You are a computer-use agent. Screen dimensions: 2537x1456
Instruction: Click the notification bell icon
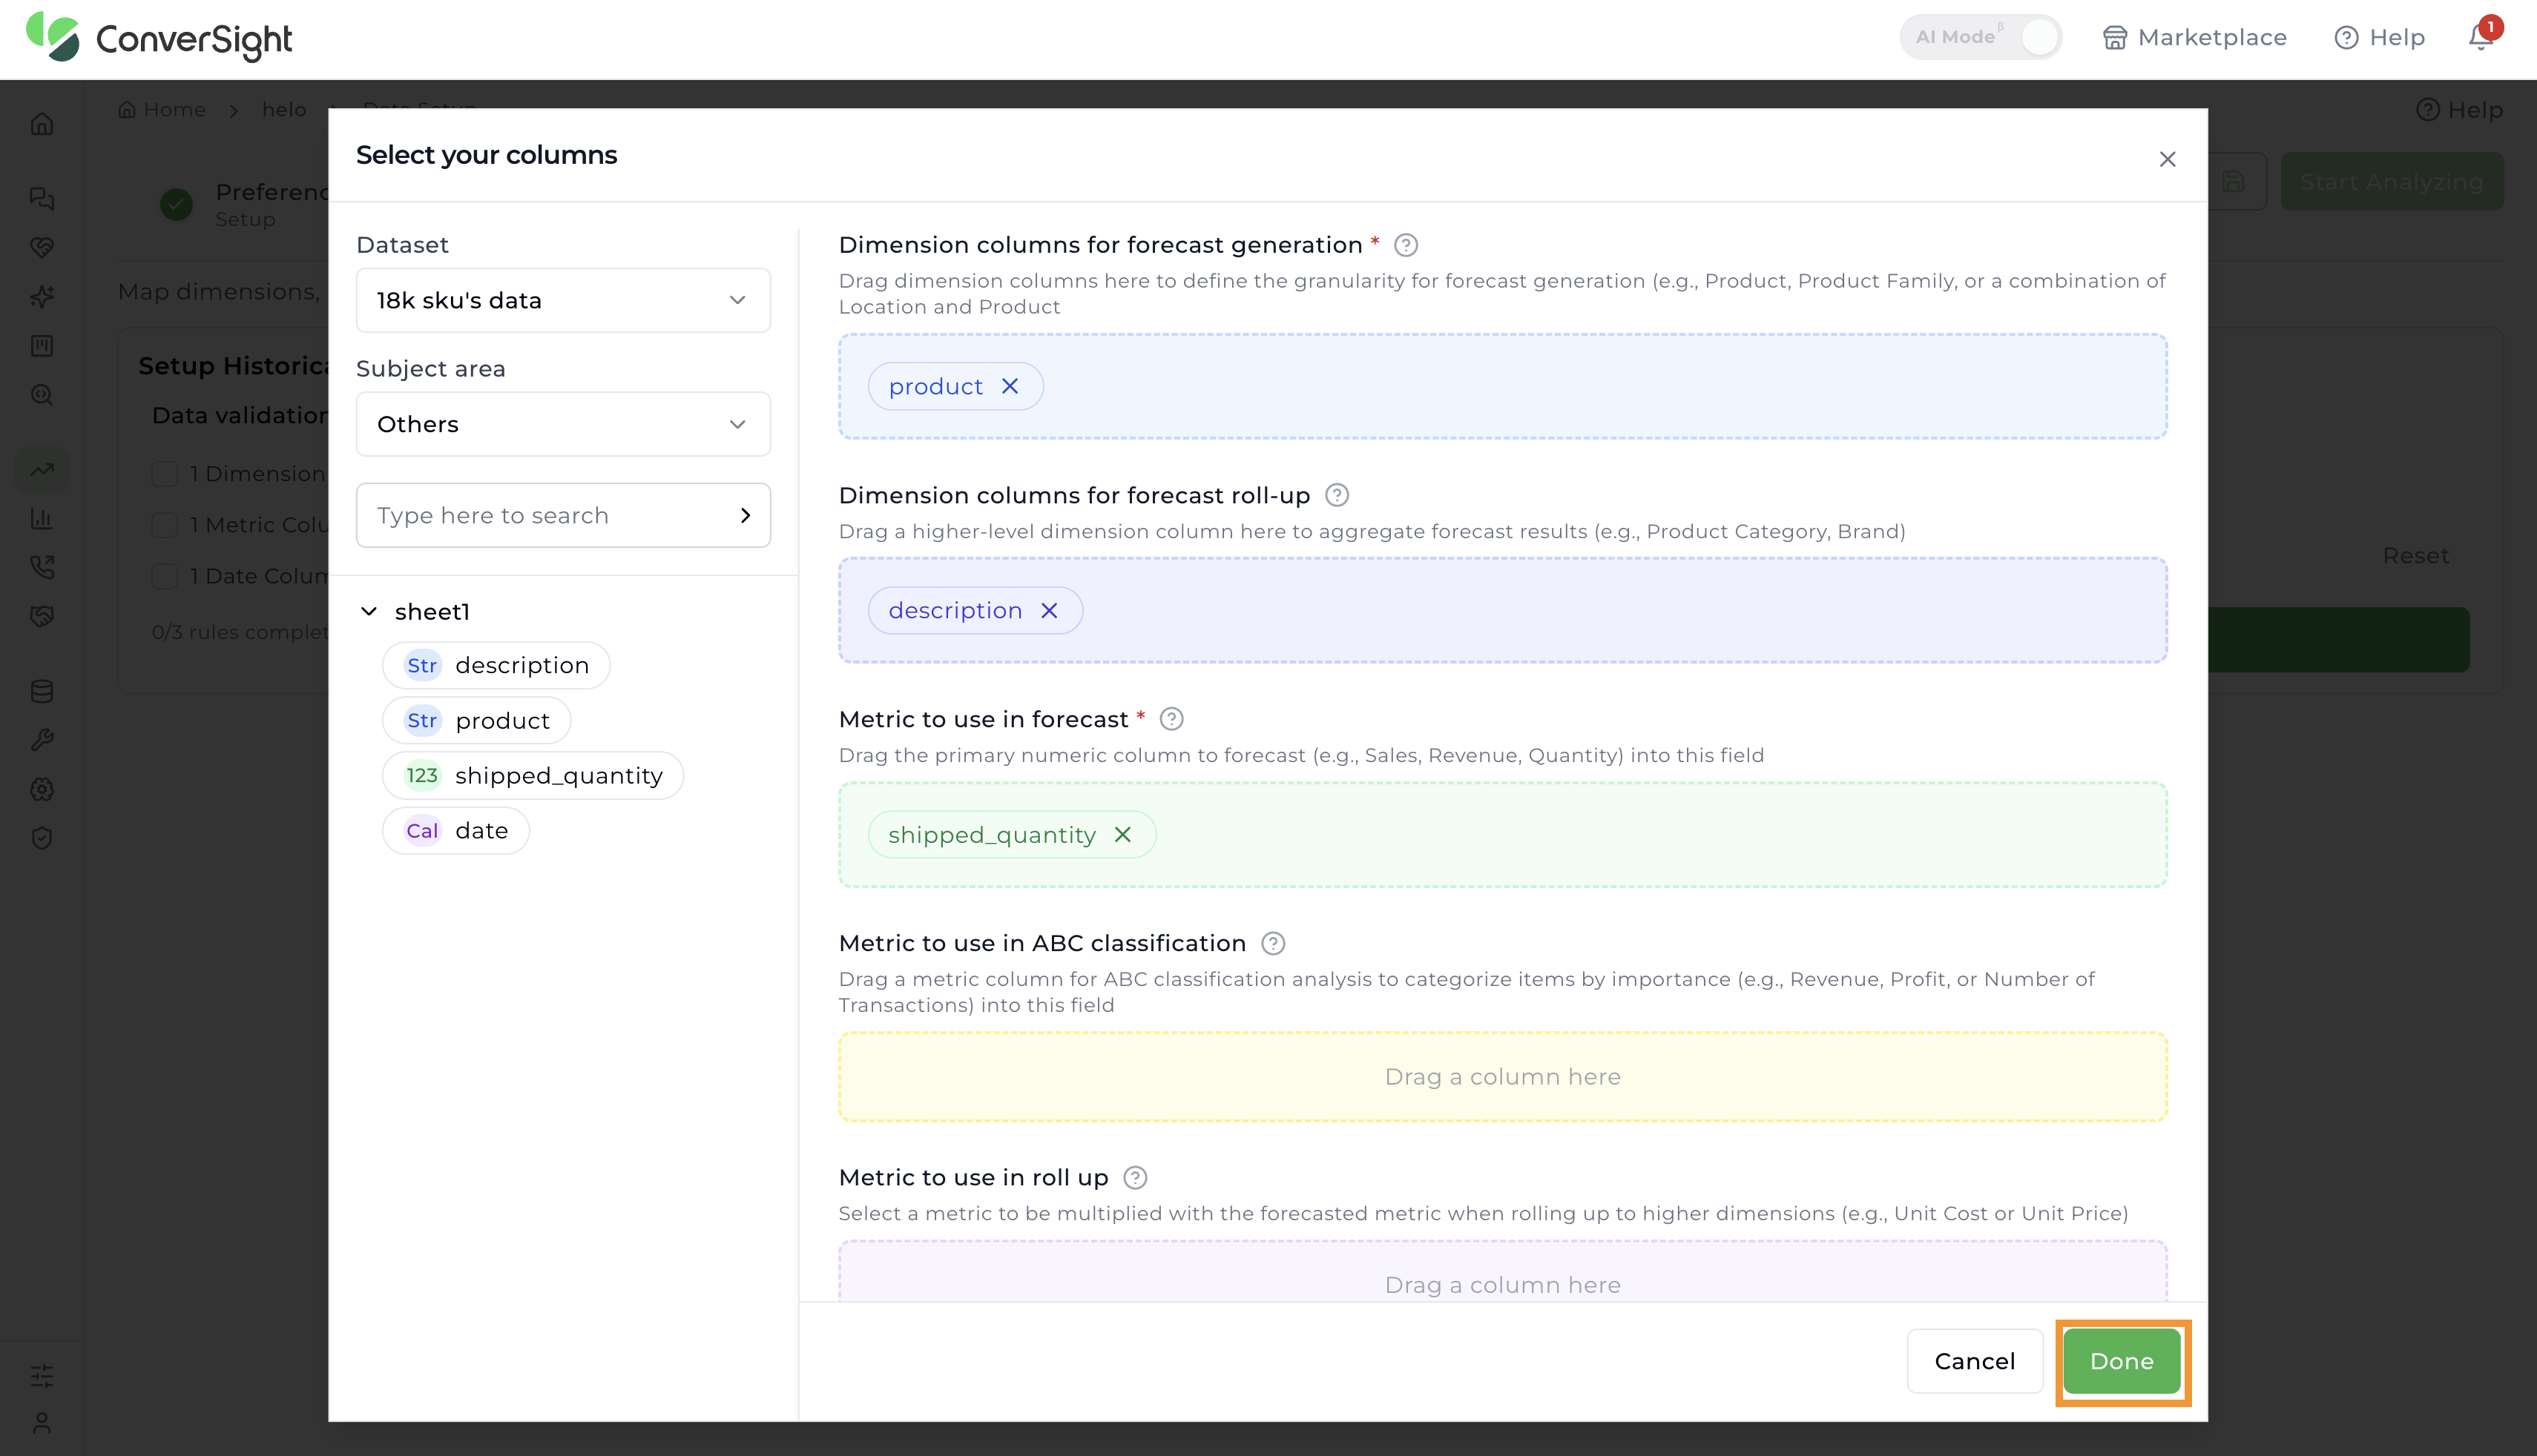[x=2480, y=37]
